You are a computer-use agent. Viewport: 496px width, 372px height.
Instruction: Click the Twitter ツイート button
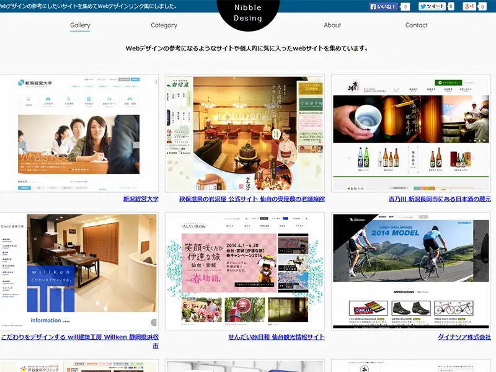(432, 6)
